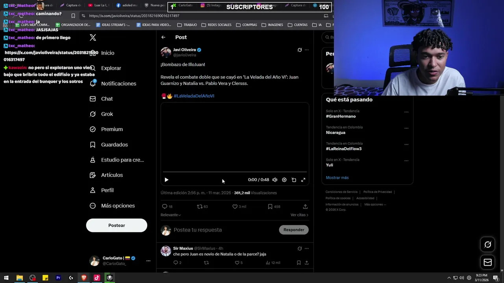Viewport: 504px width, 283px height.
Task: Click the Artículos icon
Action: (x=93, y=175)
